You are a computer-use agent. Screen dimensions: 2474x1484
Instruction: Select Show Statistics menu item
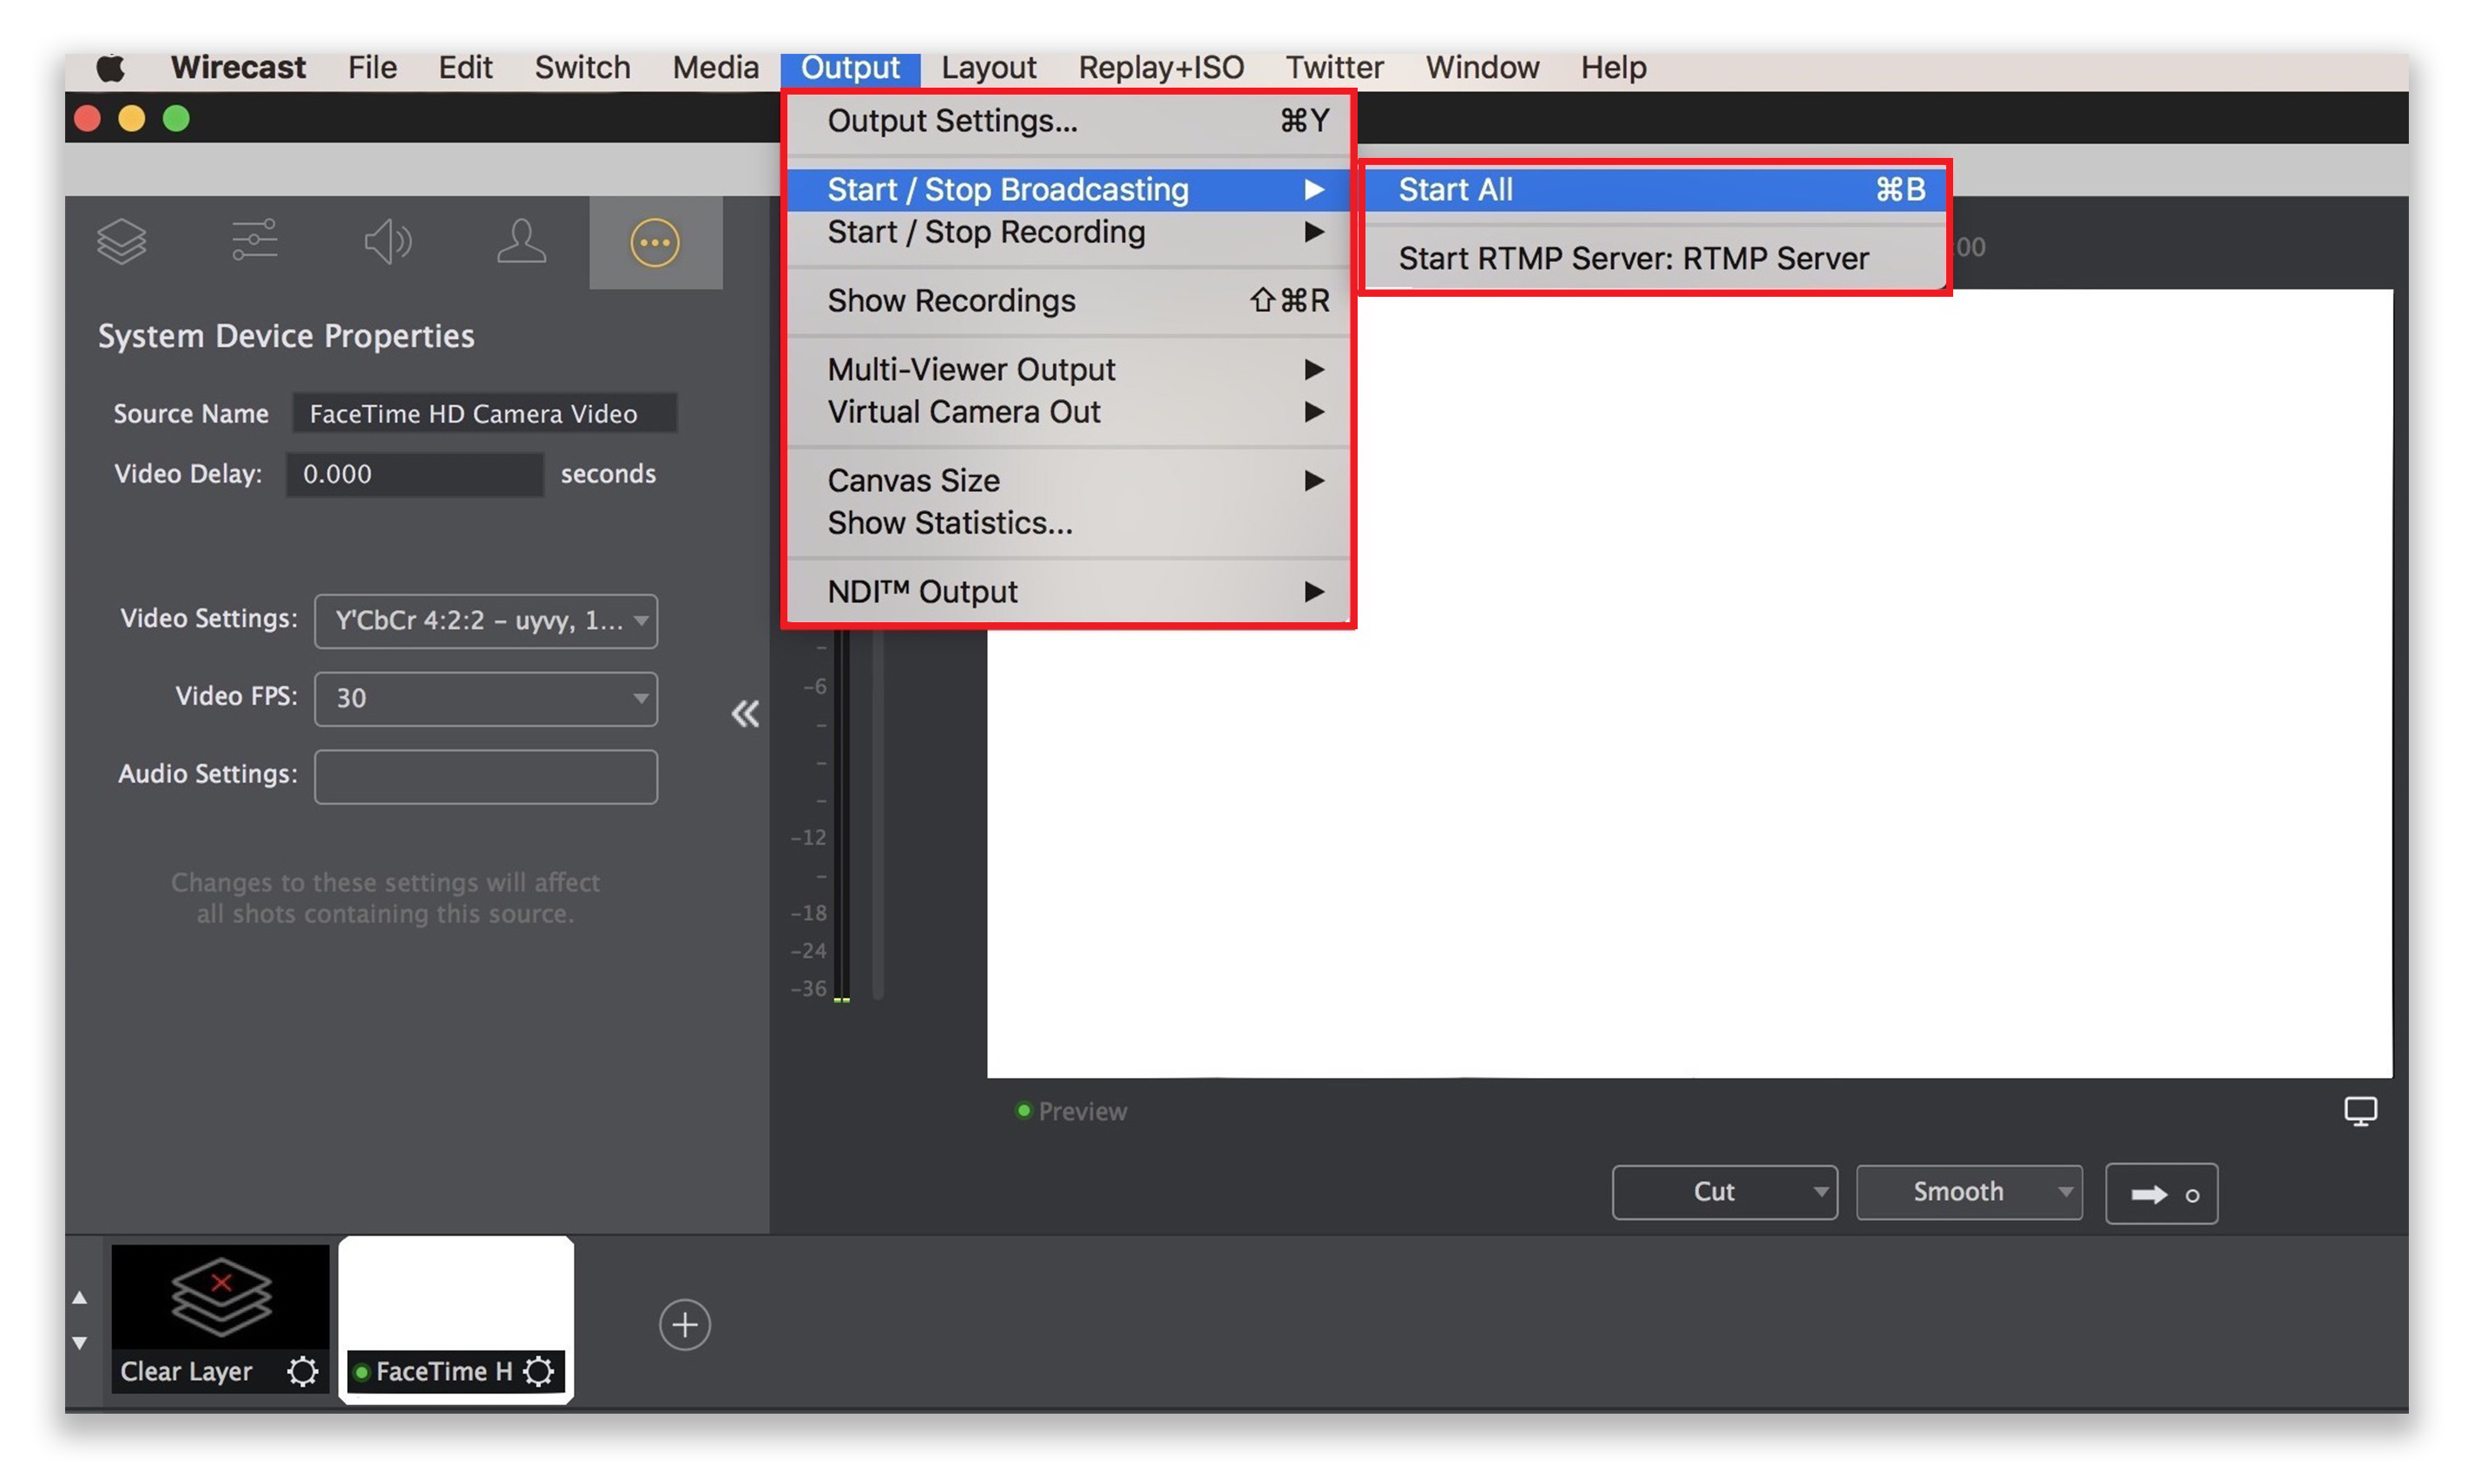pos(1068,523)
